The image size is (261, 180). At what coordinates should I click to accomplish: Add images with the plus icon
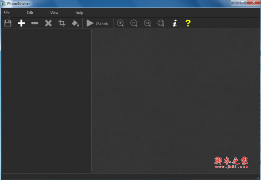(x=21, y=23)
